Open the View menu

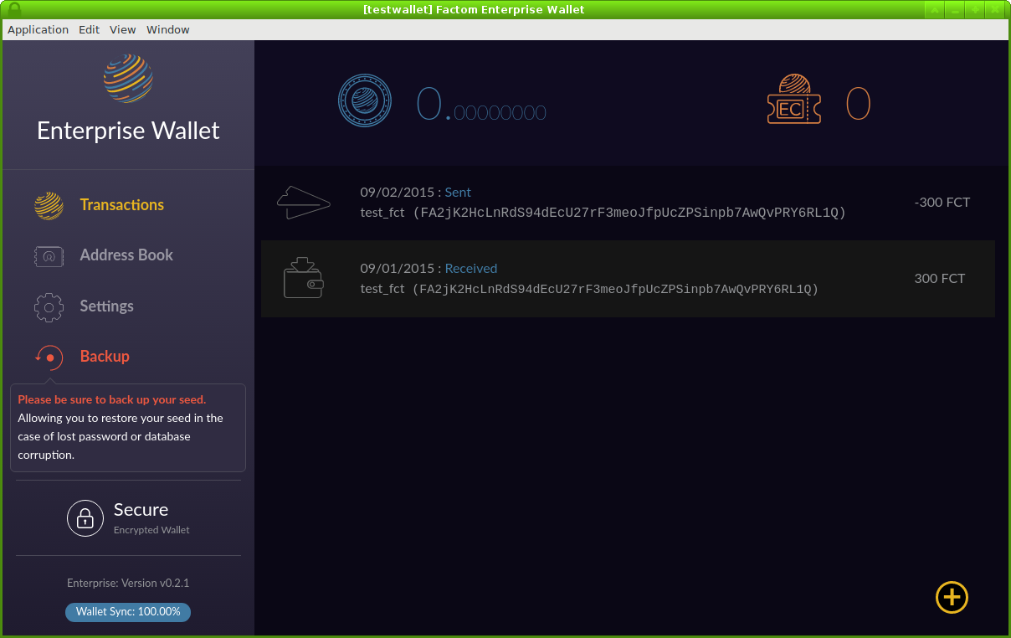122,29
